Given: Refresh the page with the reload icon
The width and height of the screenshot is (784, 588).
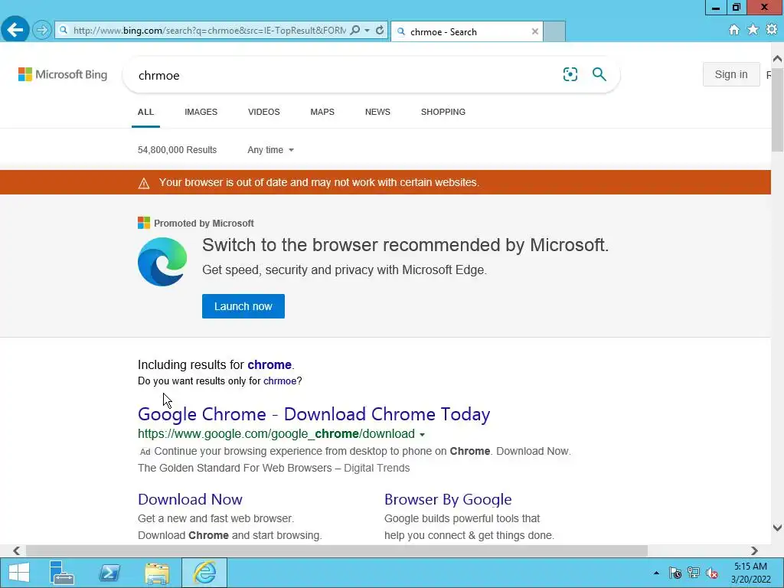Looking at the screenshot, I should pyautogui.click(x=380, y=31).
